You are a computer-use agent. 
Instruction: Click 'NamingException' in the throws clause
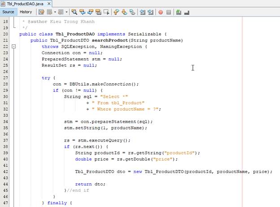tap(121, 47)
